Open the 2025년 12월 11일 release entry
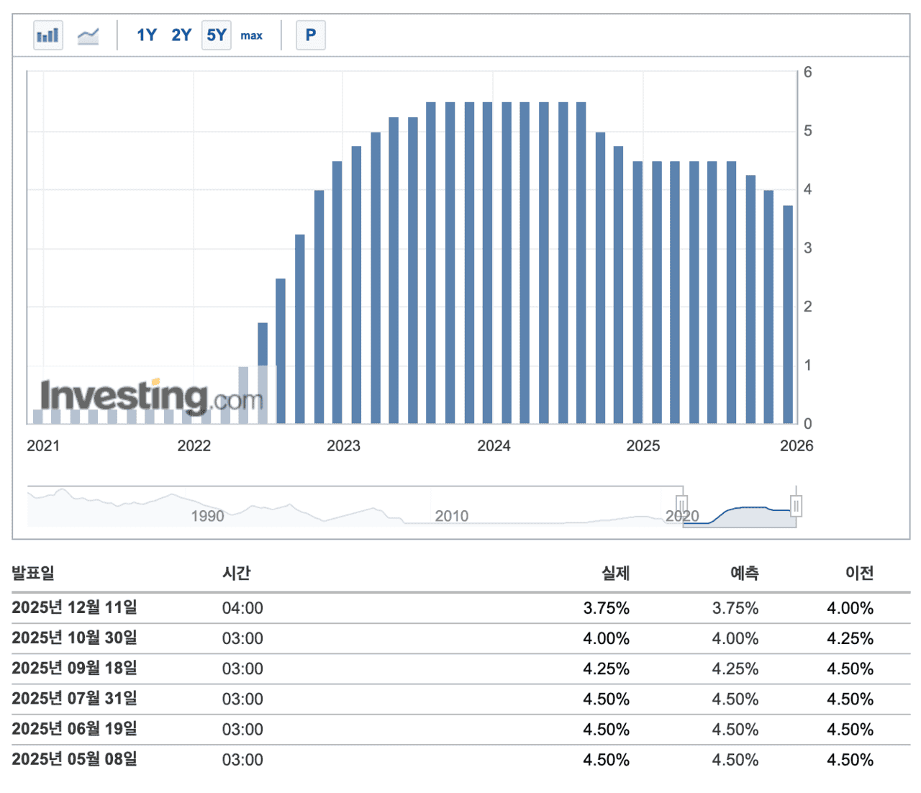The image size is (921, 793). pyautogui.click(x=75, y=607)
